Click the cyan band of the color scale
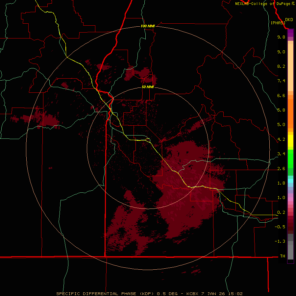296x296 pixels. coord(290,181)
